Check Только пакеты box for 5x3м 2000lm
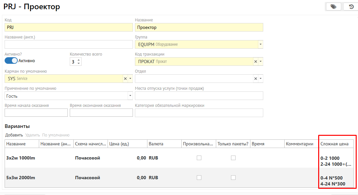 233,178
